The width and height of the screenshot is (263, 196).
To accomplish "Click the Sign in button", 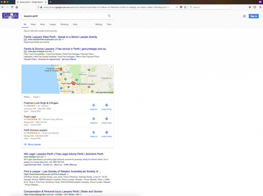I will [253, 16].
